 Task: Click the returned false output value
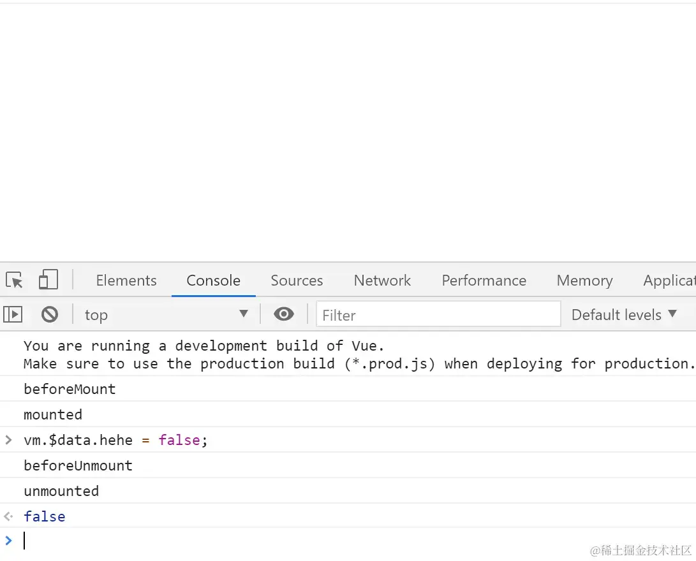[45, 516]
